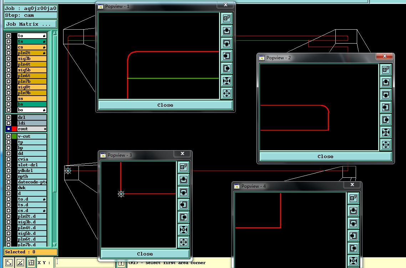
Task: Pan up in Popview 2
Action: (386, 82)
